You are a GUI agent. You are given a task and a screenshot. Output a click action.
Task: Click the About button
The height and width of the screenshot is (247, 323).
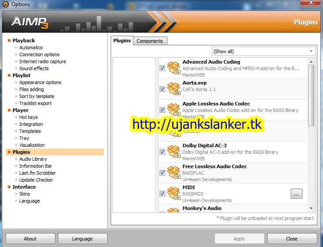pos(30,239)
